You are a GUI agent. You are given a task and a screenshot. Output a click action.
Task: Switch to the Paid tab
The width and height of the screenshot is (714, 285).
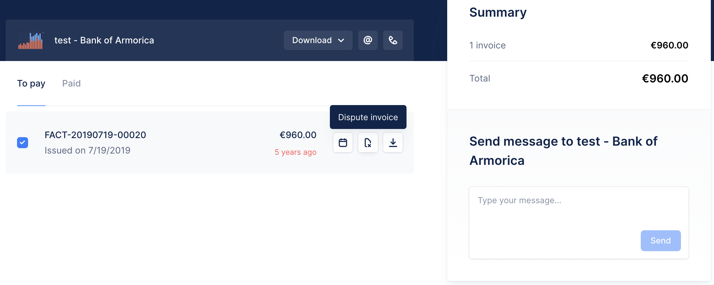click(71, 83)
